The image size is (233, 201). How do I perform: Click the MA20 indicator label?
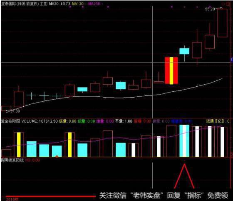click(59, 4)
